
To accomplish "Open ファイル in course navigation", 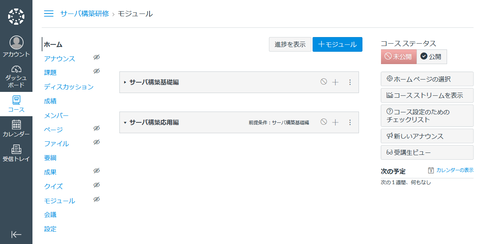I will 56,144.
